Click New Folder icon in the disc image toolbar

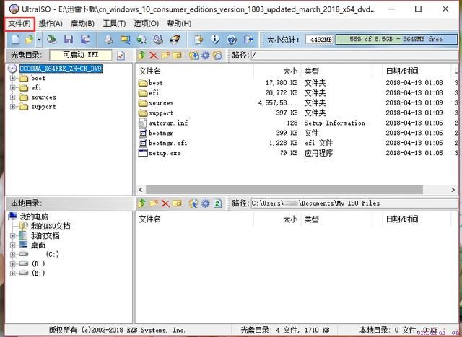pyautogui.click(x=165, y=55)
